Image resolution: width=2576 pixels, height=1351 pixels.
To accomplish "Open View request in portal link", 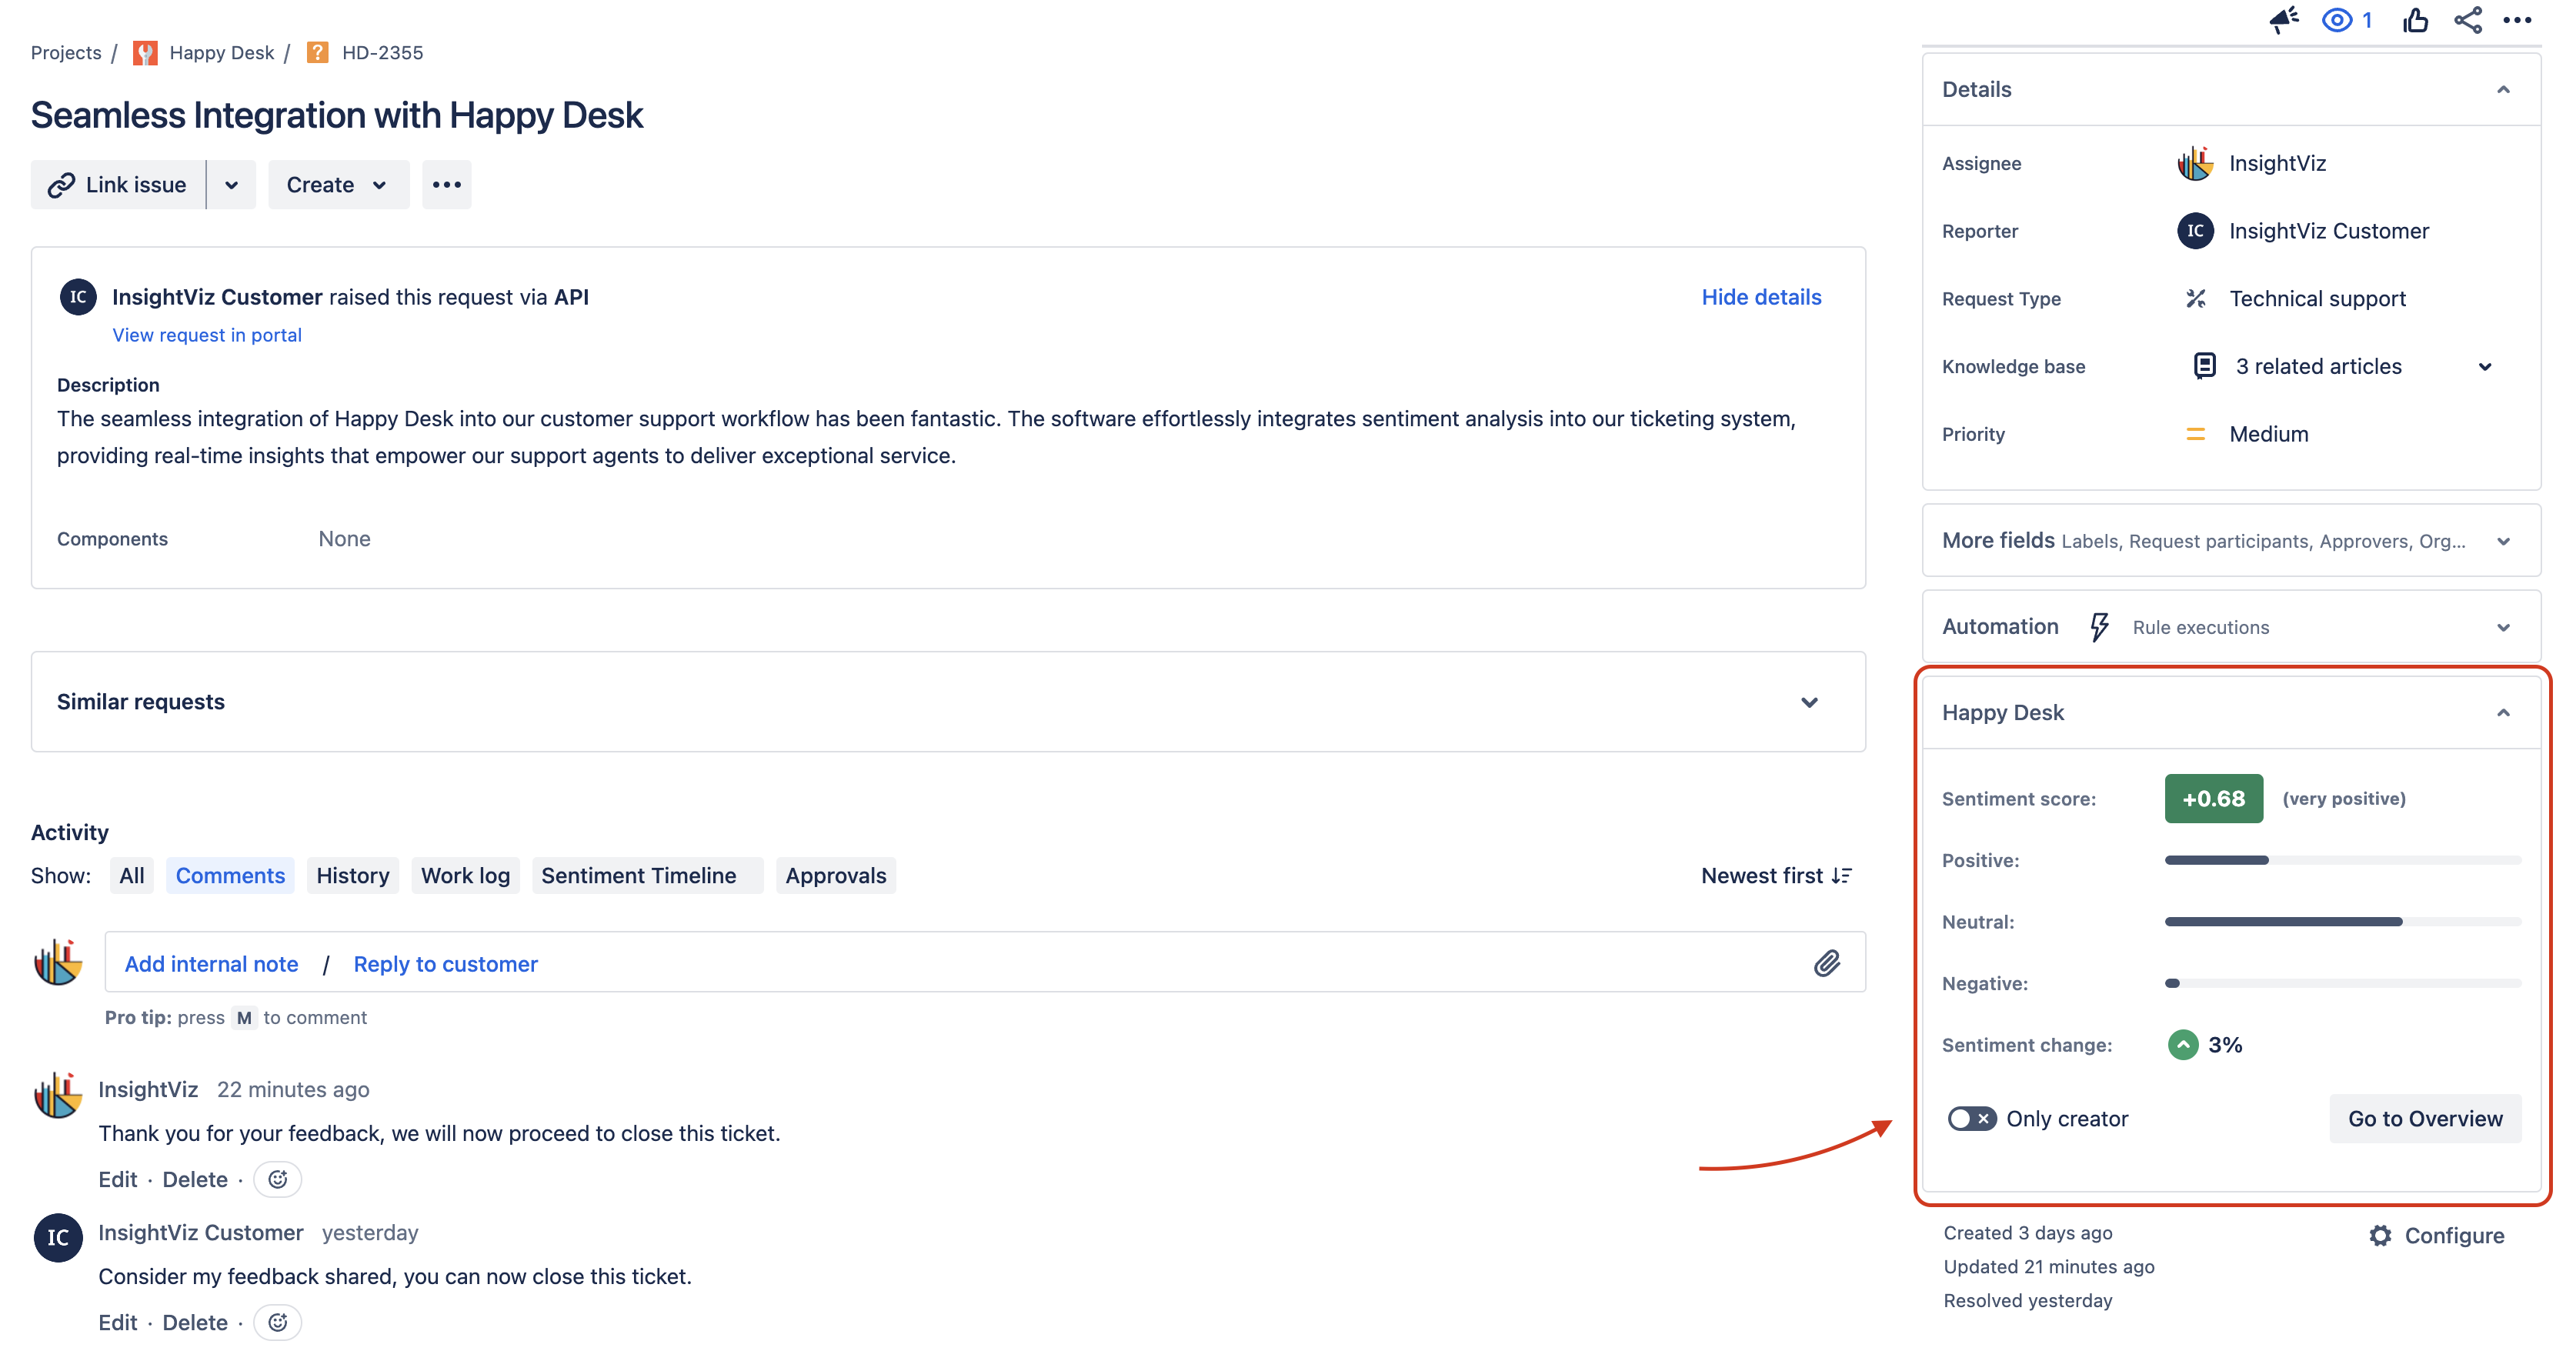I will pos(206,335).
